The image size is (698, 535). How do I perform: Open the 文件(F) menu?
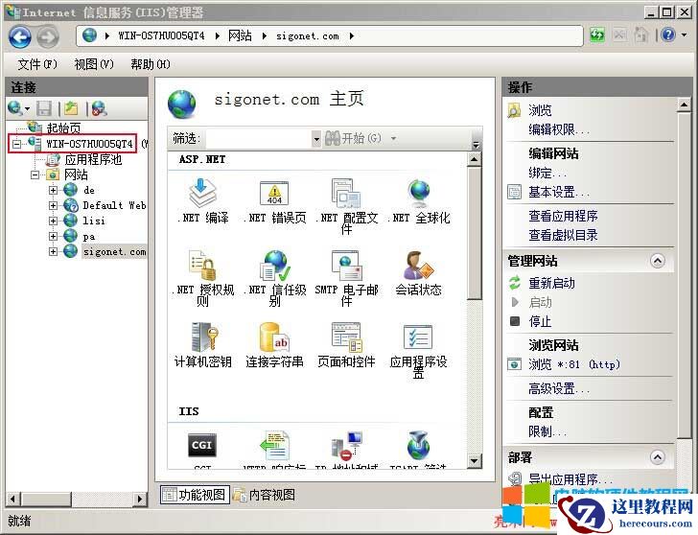point(37,64)
